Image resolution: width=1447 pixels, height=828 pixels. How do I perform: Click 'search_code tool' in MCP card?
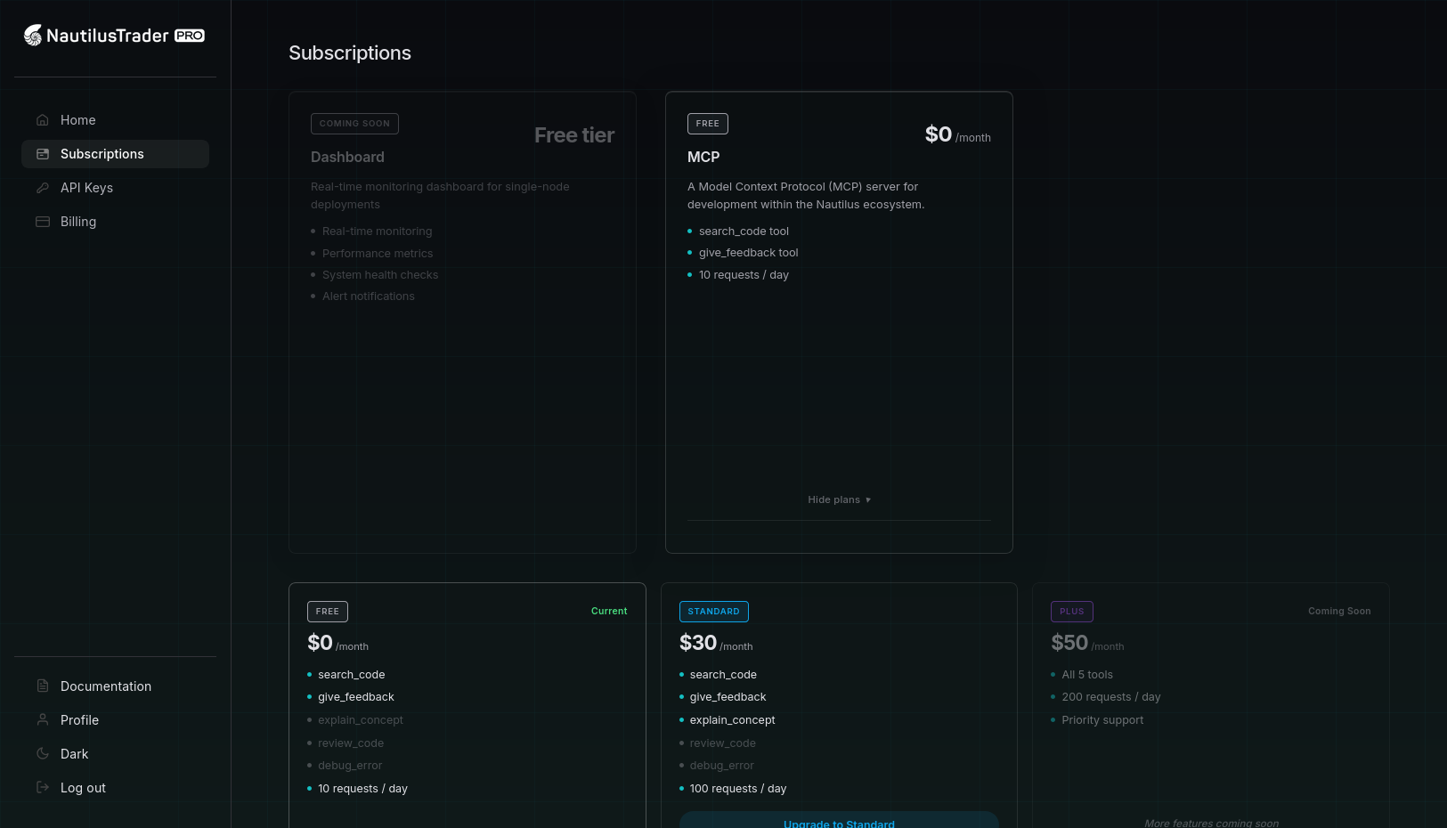744,231
